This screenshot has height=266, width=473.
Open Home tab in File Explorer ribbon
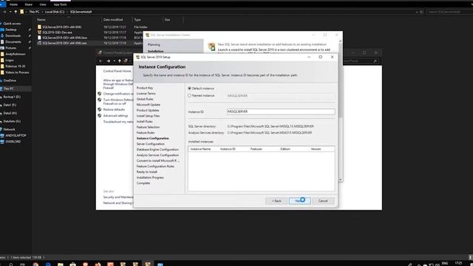click(x=13, y=4)
